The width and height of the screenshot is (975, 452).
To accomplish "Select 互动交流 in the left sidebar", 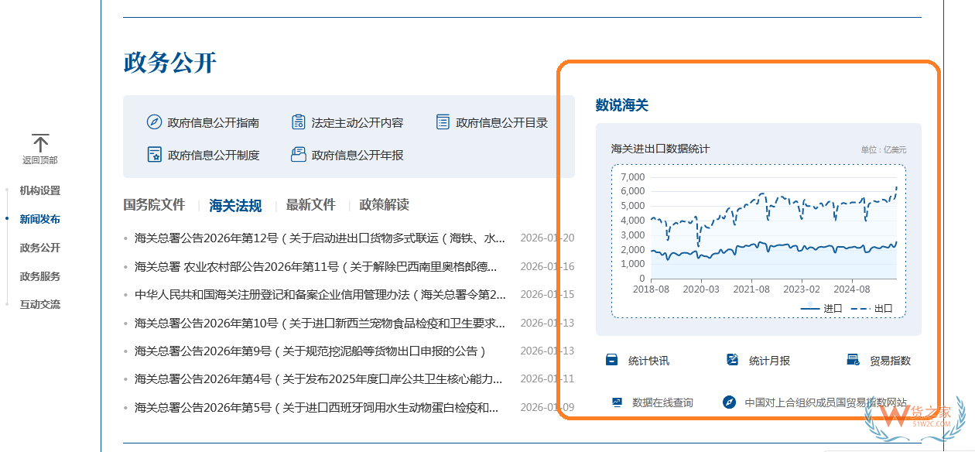I will pos(39,303).
